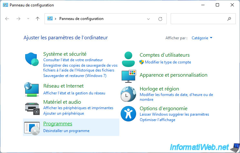Viewport: 240px width, 153px height.
Task: Open Ajouter un périphérique link
Action: coord(64,113)
